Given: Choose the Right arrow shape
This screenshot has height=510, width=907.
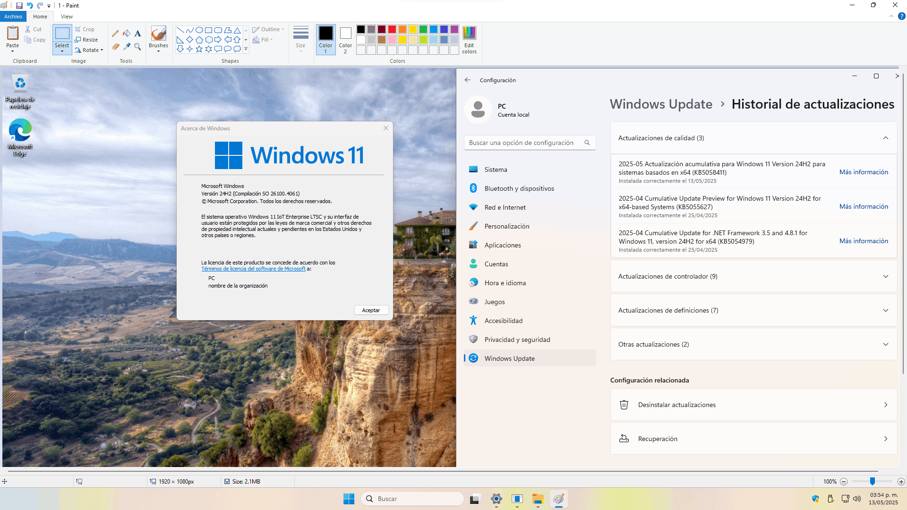Looking at the screenshot, I should point(218,40).
